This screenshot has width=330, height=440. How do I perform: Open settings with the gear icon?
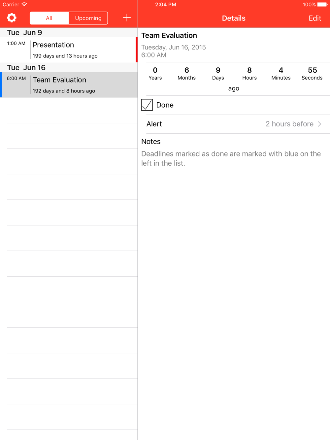pyautogui.click(x=12, y=18)
